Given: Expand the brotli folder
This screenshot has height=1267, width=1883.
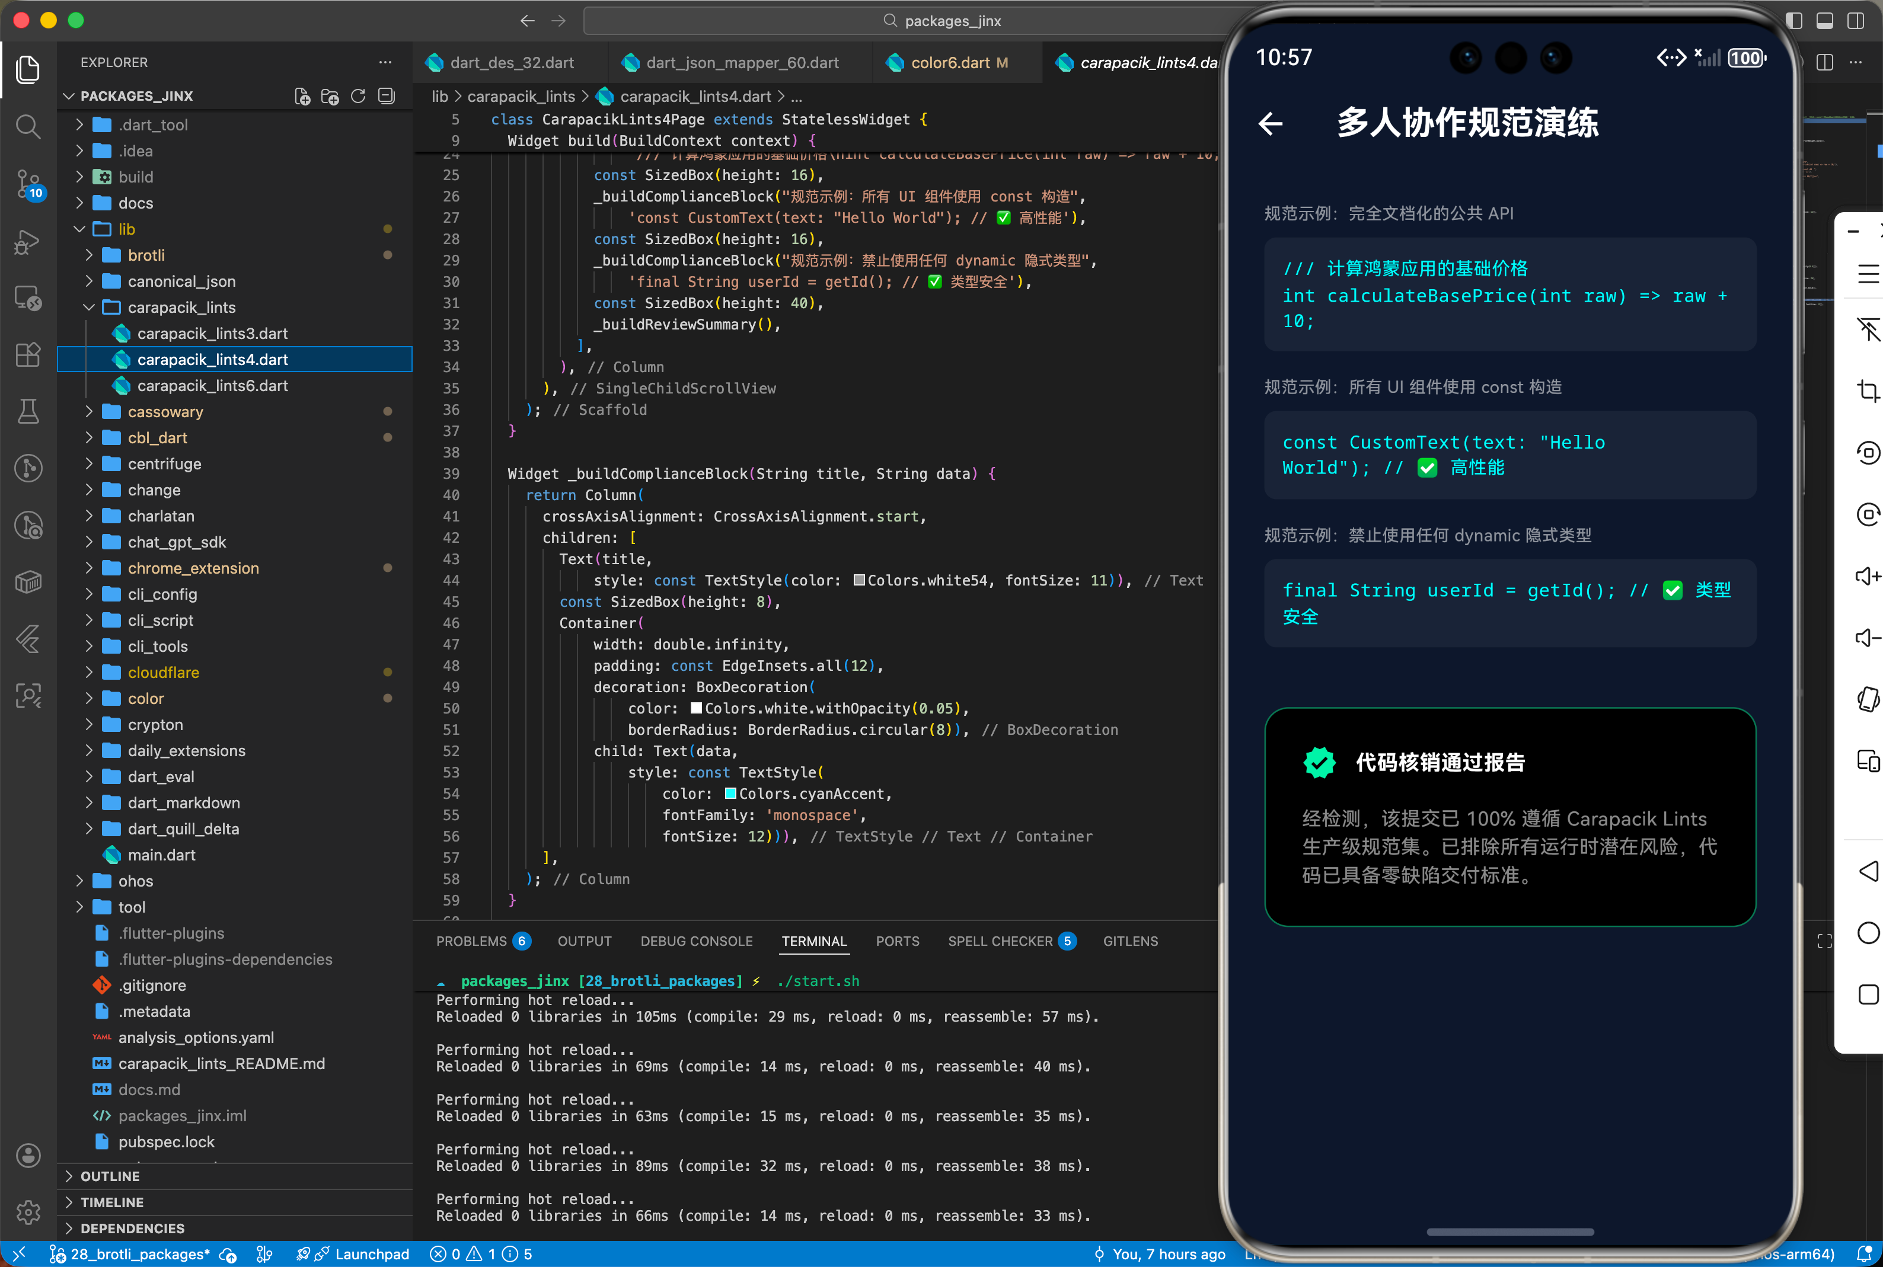Looking at the screenshot, I should click(145, 255).
